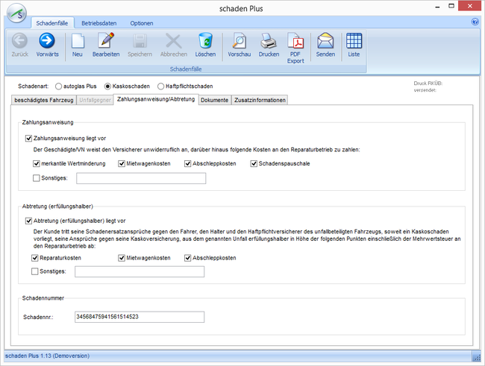This screenshot has height=366, width=485.
Task: Uncheck merkantile Wertminderung checkbox
Action: click(x=37, y=163)
